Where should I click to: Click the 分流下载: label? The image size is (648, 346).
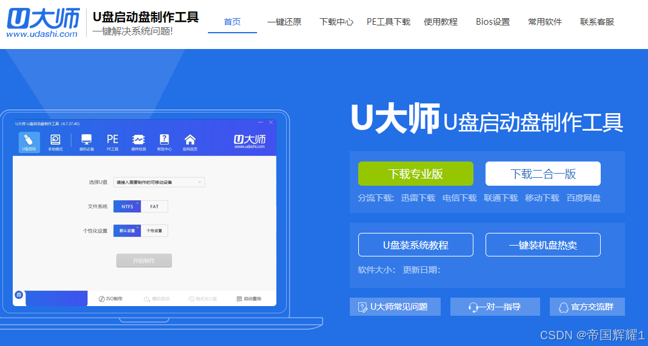[x=376, y=198]
